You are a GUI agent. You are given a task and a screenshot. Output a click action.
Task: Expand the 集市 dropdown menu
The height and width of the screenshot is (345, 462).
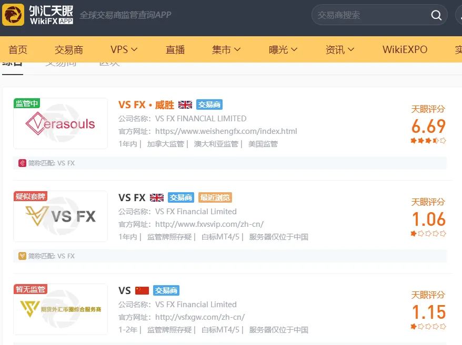226,50
